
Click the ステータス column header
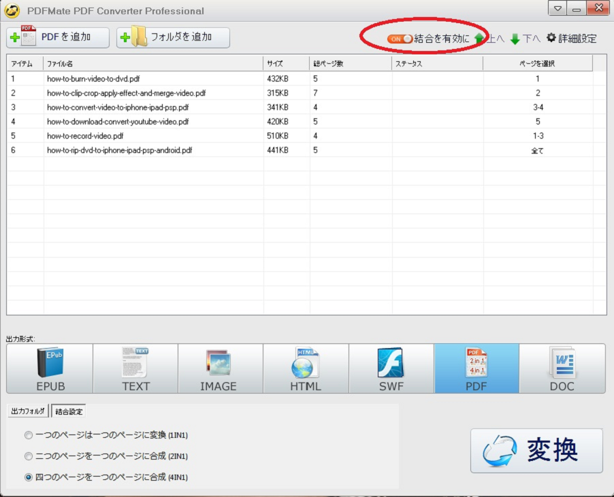point(438,64)
